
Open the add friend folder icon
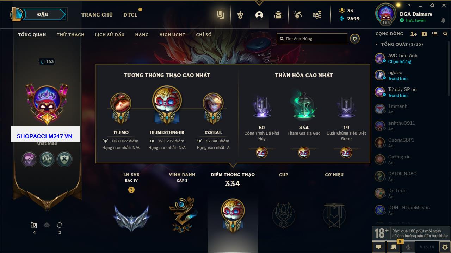(x=424, y=34)
